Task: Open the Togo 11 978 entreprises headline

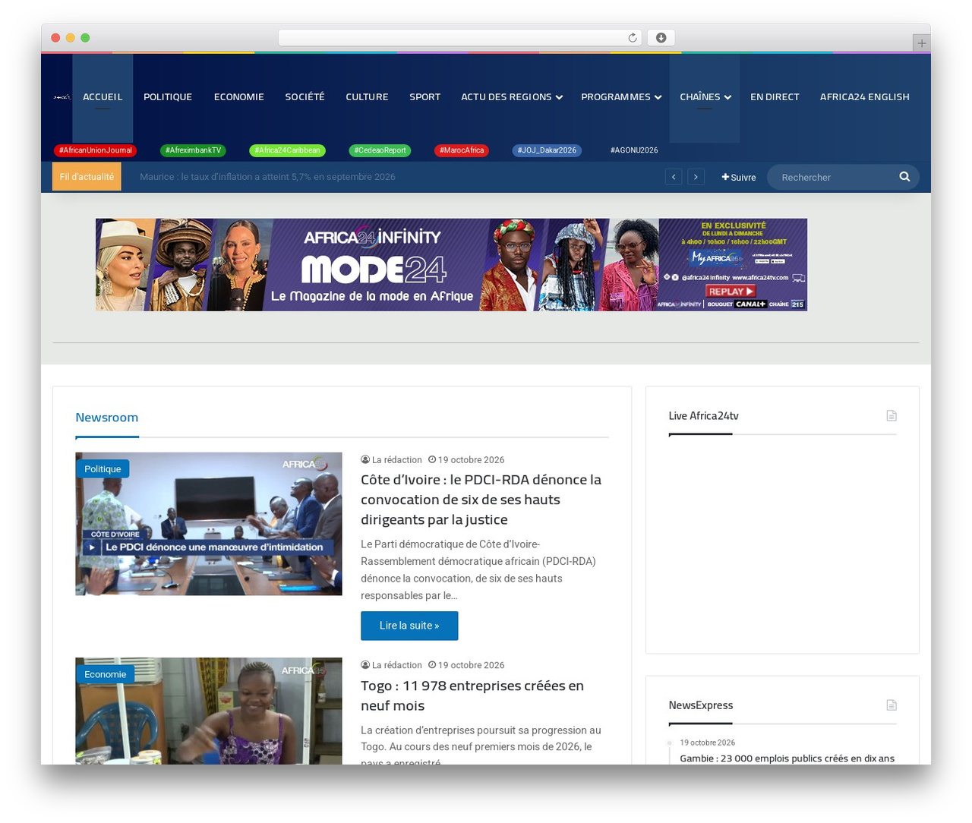Action: pos(472,695)
